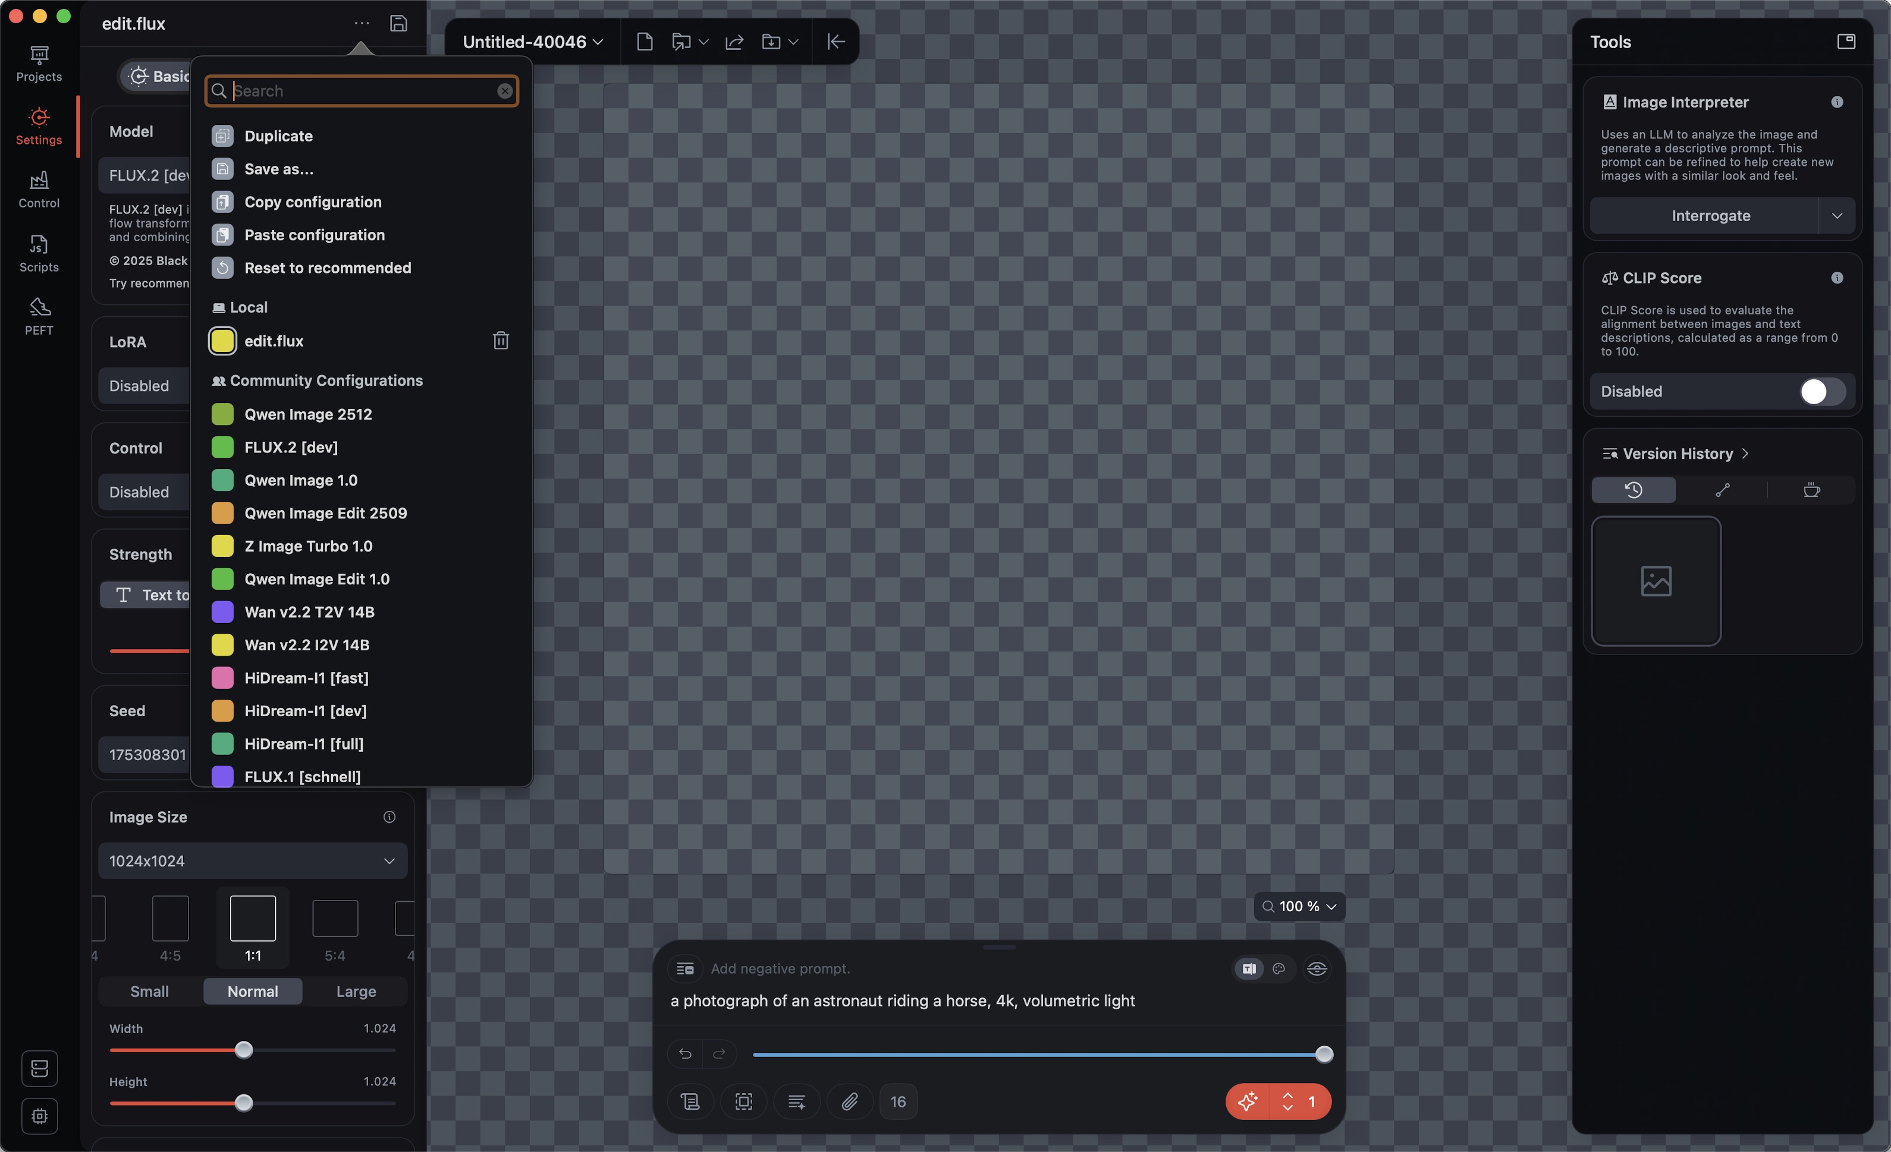Image resolution: width=1891 pixels, height=1152 pixels.
Task: Click the paperclip attachment icon
Action: (849, 1101)
